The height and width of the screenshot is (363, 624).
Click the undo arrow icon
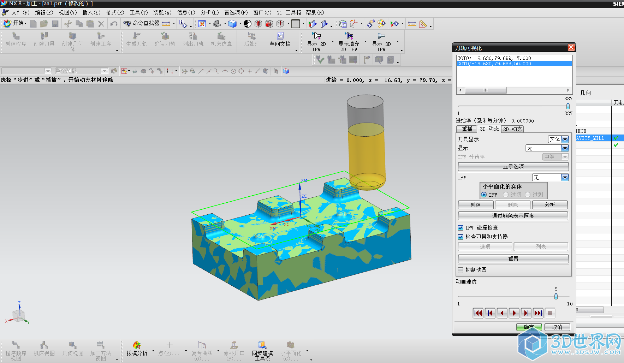[x=114, y=24]
